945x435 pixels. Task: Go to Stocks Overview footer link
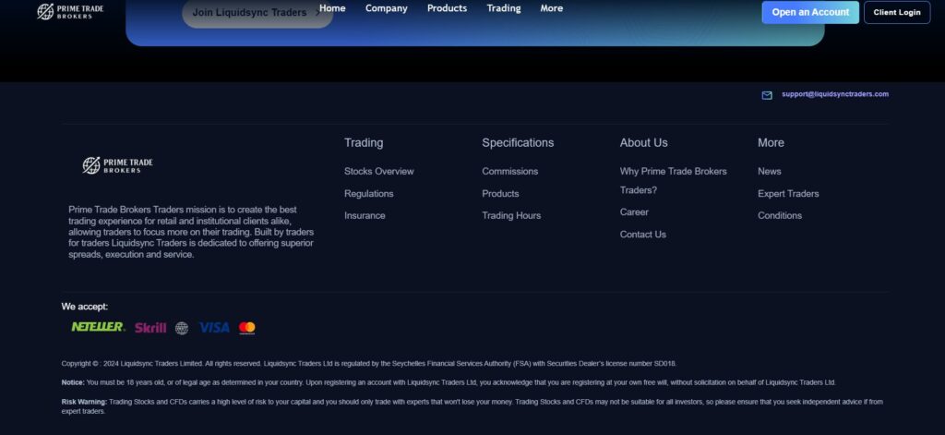tap(378, 171)
